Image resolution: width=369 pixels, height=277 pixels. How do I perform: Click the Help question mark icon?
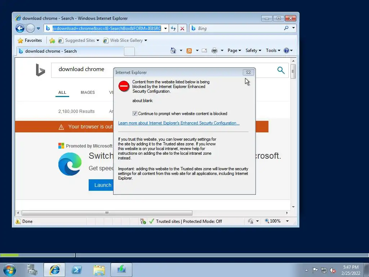pos(286,50)
